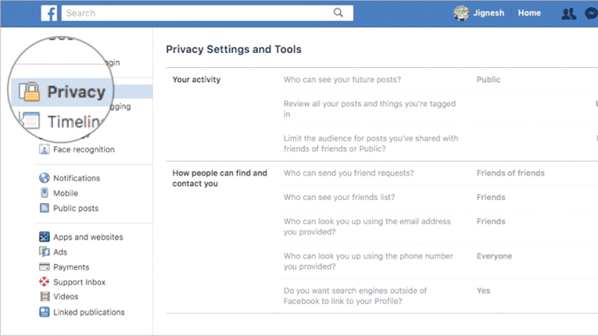
Task: Click the Apps and websites icon
Action: [45, 237]
